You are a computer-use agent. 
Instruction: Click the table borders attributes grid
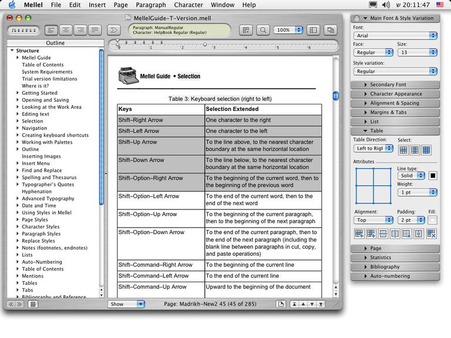(373, 186)
